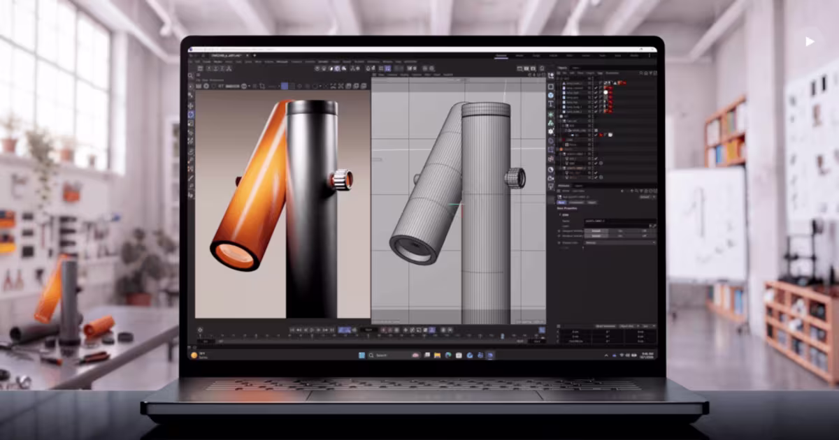
Task: Add a Light using the palette's bottom light icon
Action: point(551,186)
